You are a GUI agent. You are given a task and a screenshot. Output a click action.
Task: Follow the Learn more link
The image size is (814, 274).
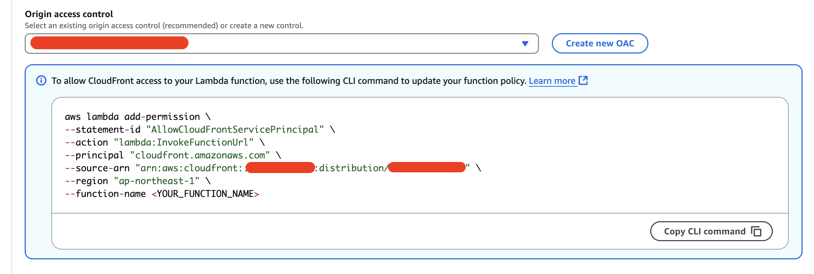(x=552, y=81)
